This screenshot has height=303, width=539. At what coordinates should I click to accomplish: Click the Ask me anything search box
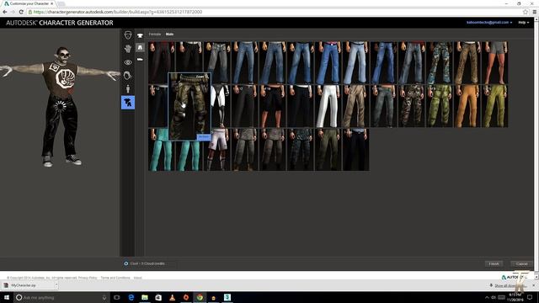pos(61,297)
